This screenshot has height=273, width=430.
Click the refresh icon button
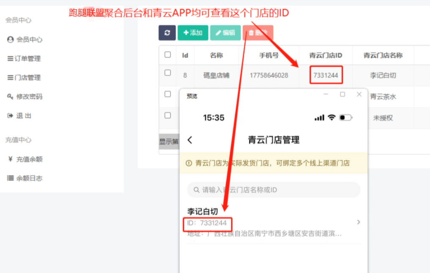tap(167, 33)
